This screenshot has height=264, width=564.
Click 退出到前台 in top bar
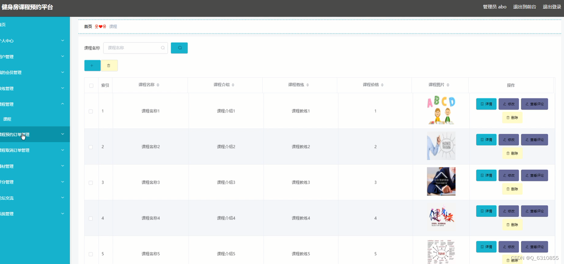pyautogui.click(x=524, y=7)
